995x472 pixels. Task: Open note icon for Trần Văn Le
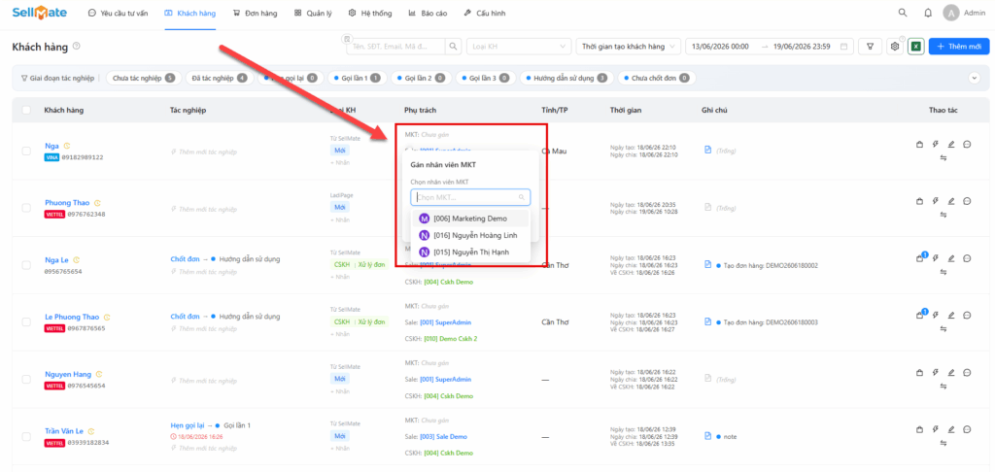pos(707,436)
